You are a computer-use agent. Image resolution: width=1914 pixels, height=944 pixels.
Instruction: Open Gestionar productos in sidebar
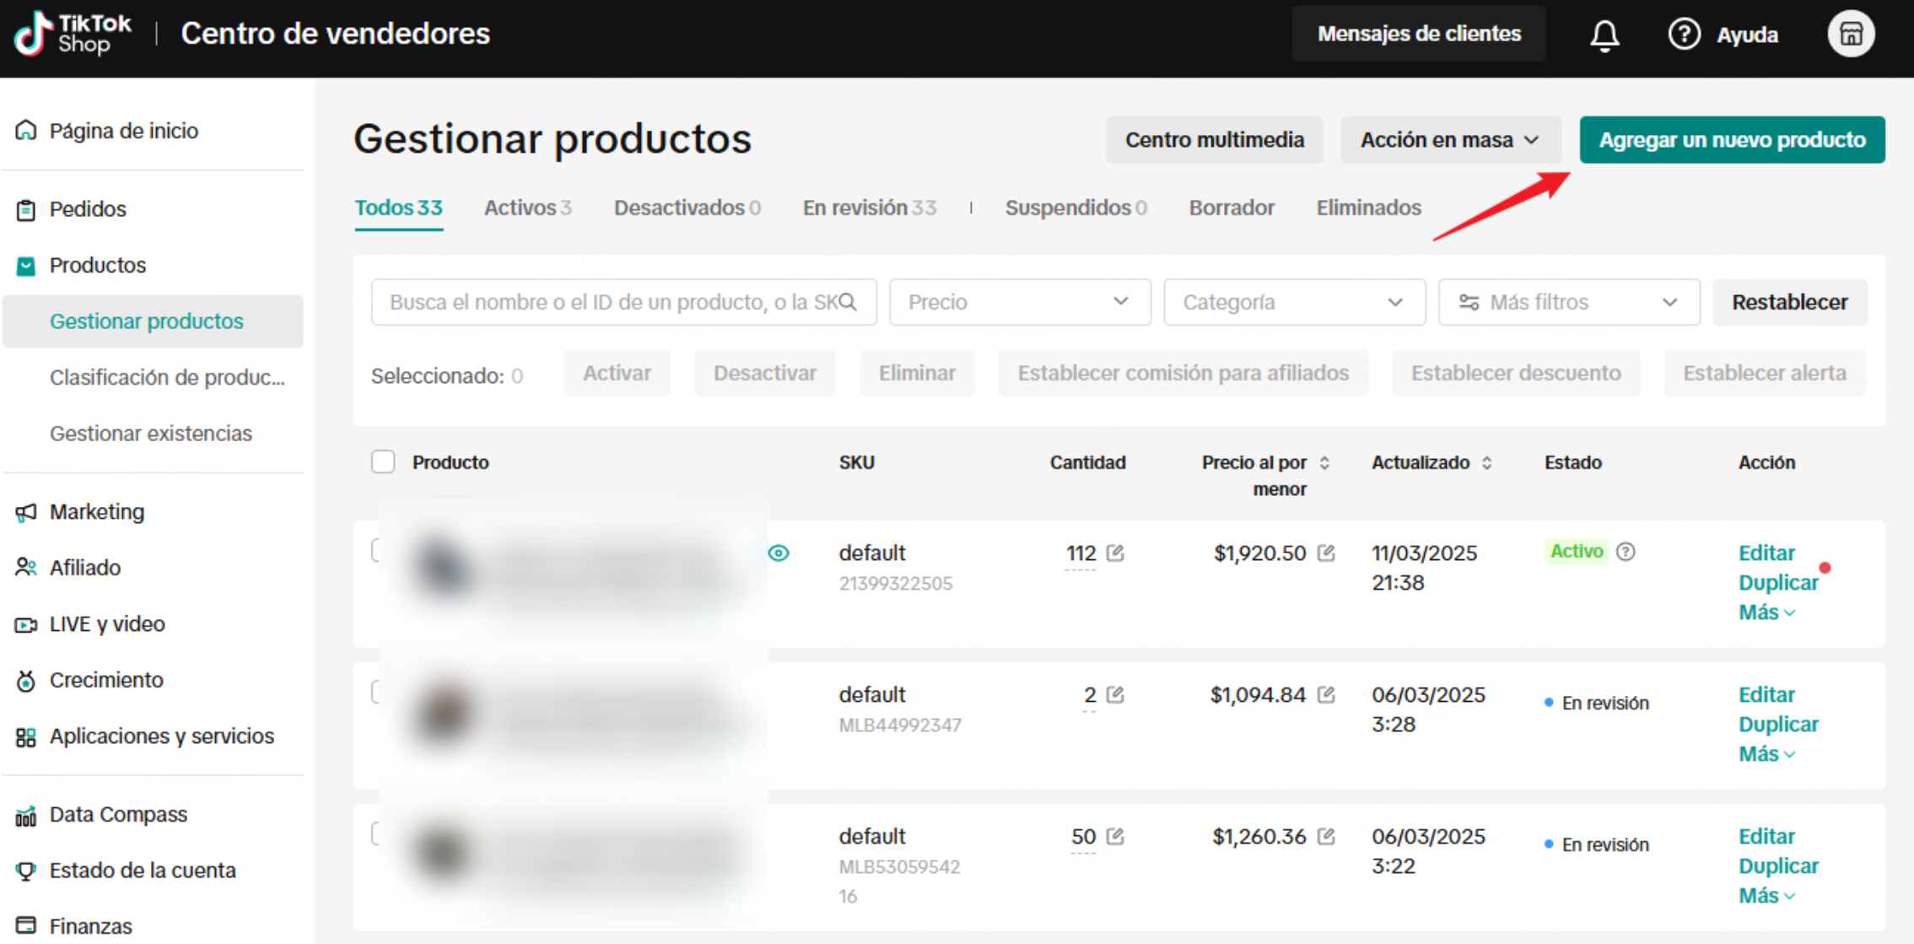coord(153,321)
